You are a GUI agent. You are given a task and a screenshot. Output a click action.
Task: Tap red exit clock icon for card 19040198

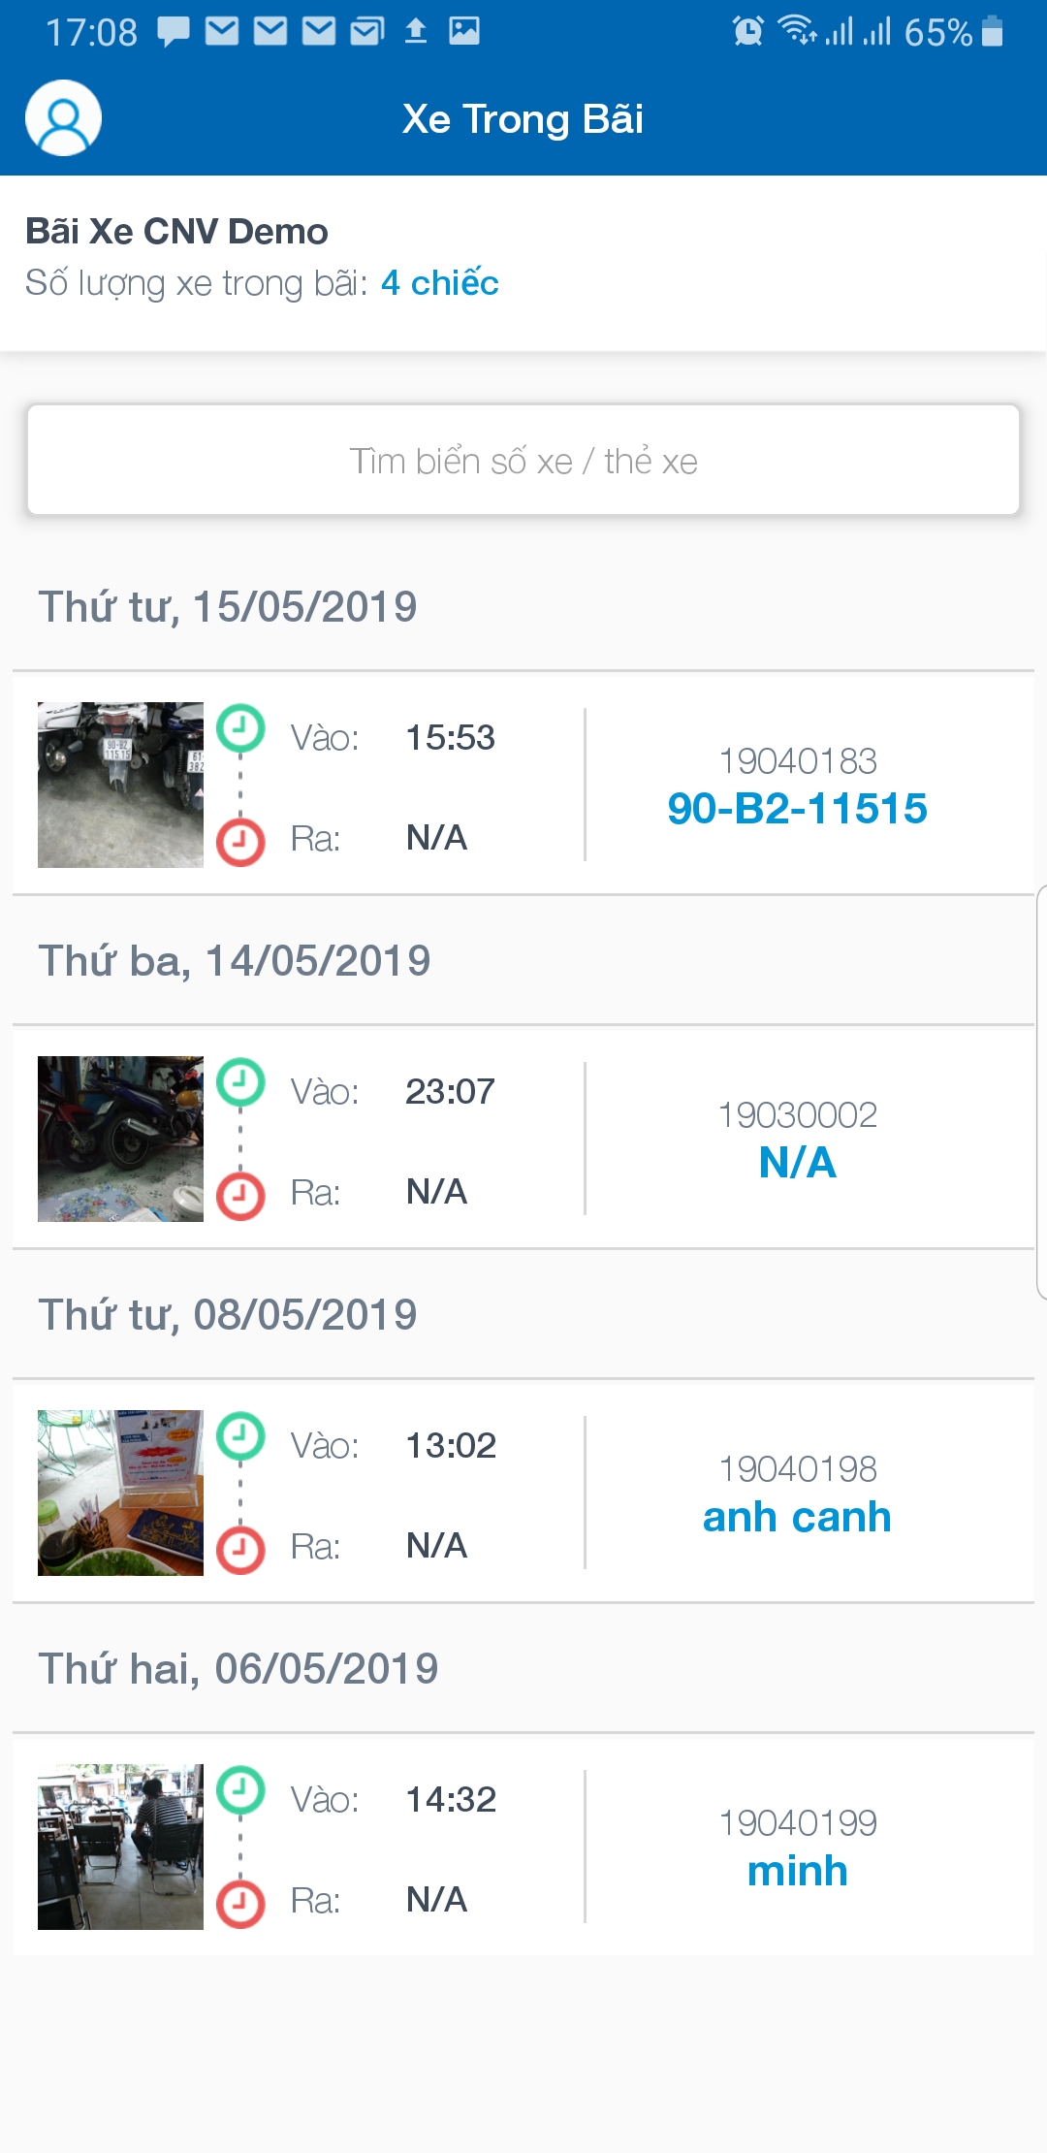[x=240, y=1549]
